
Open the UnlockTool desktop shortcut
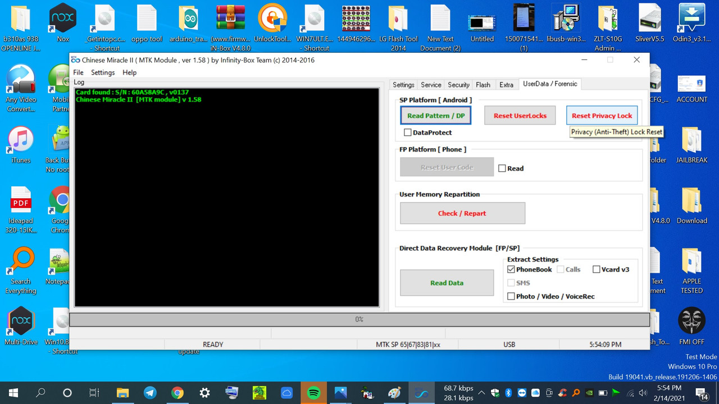pos(272,22)
